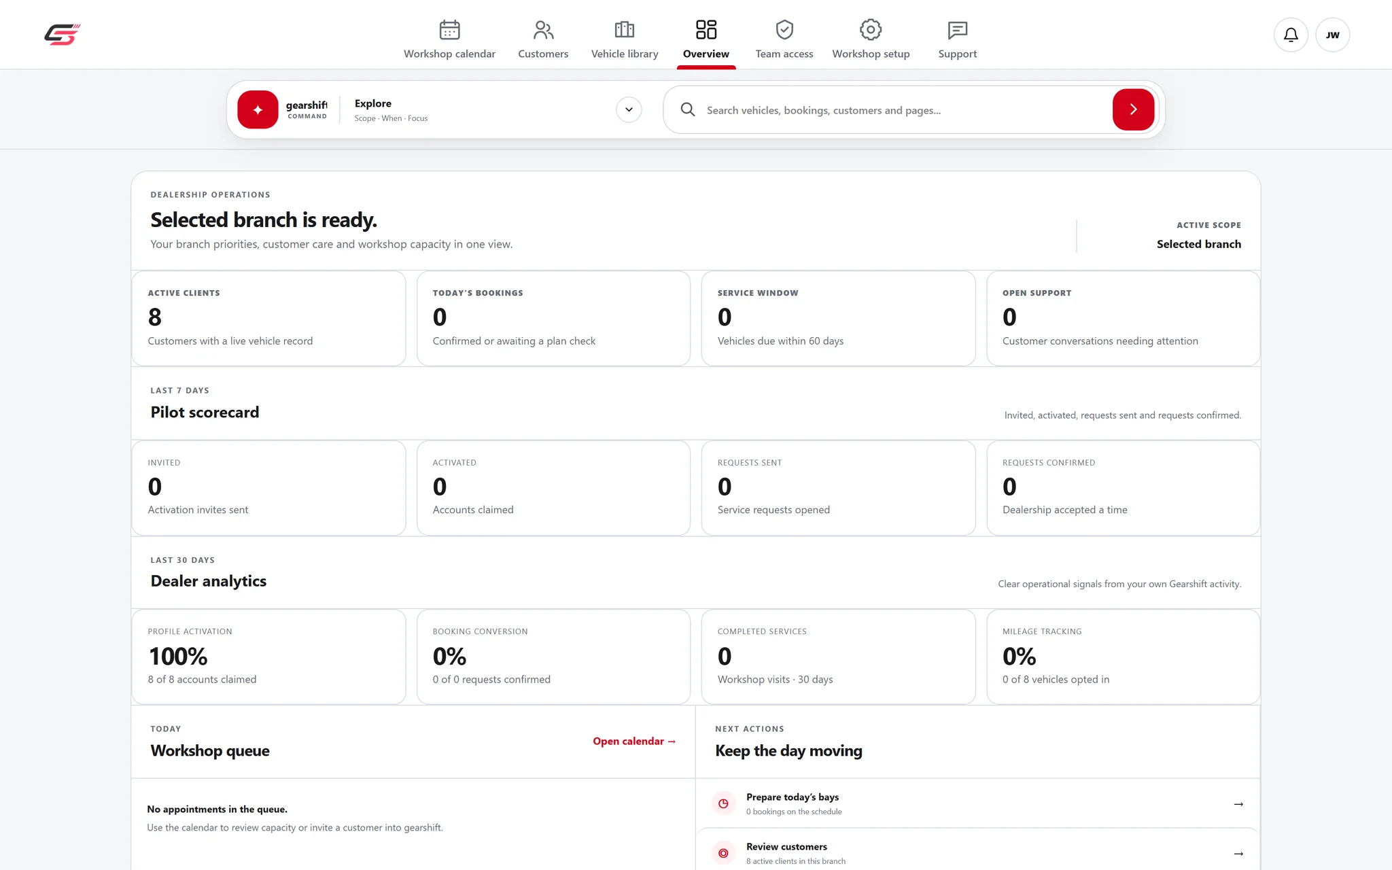Image resolution: width=1392 pixels, height=870 pixels.
Task: Click the Gearshift logo in the header
Action: [x=63, y=35]
